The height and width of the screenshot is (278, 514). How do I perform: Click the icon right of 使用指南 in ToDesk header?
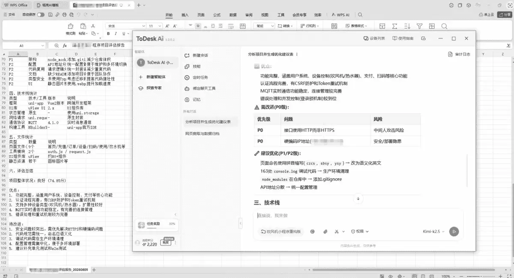pyautogui.click(x=424, y=38)
